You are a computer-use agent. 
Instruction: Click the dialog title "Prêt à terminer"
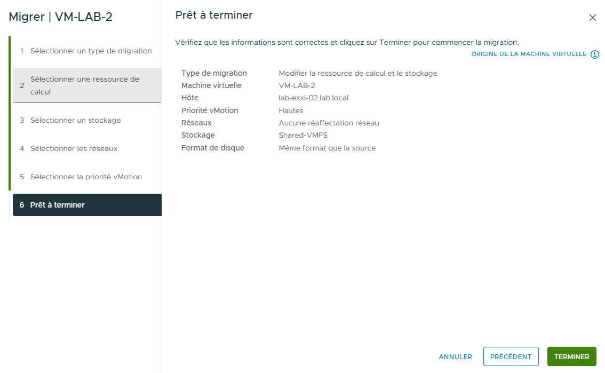(213, 15)
